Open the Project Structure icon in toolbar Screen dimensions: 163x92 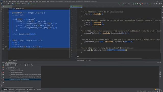click(160, 4)
